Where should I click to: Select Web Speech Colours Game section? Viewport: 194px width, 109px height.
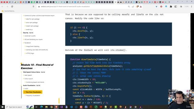[x=32, y=72]
